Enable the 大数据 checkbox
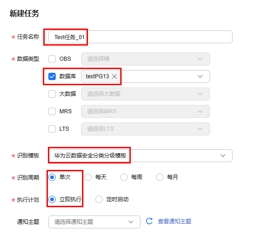The height and width of the screenshot is (233, 257). (x=52, y=94)
